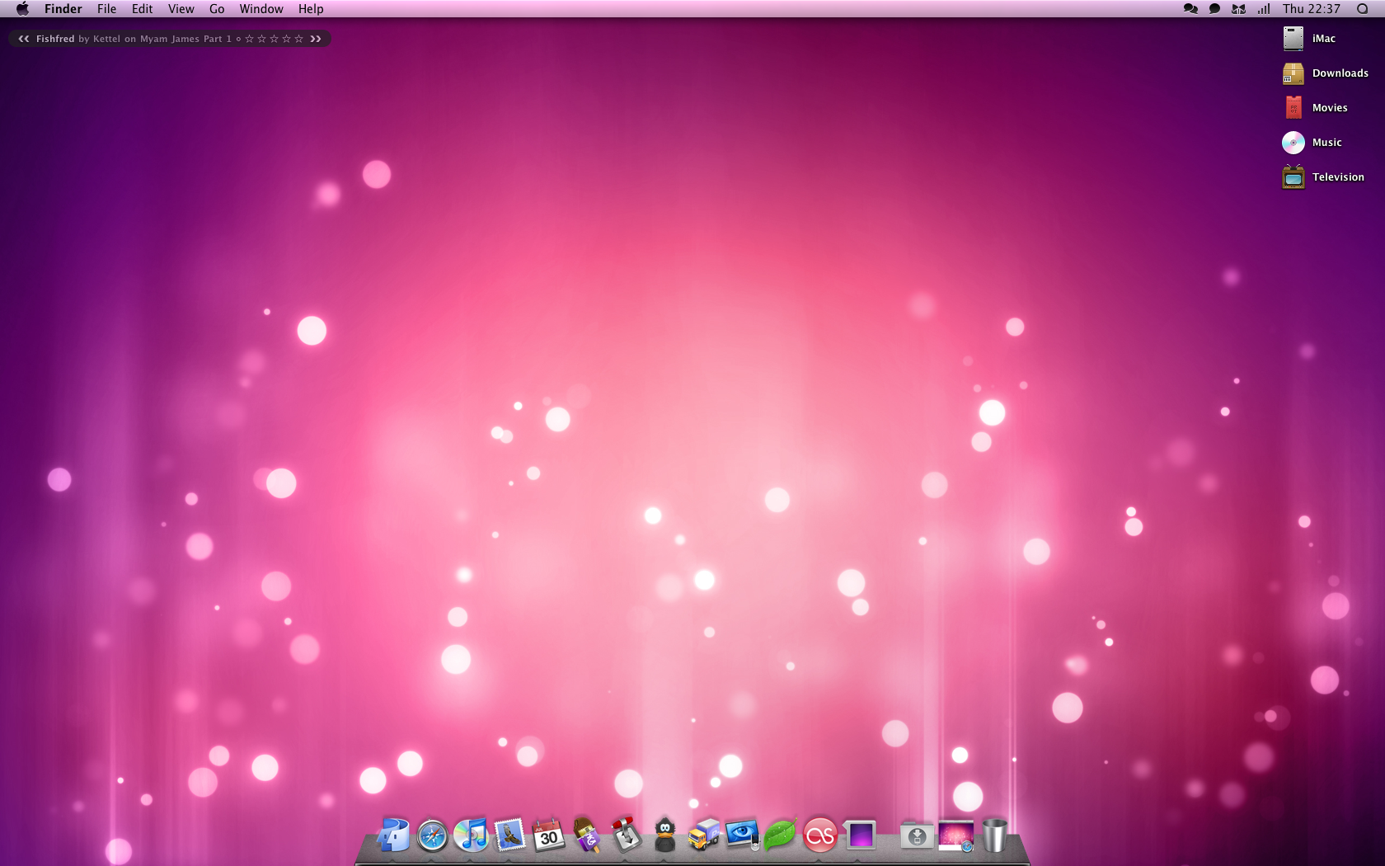Go to previous track in song widget
Image resolution: width=1385 pixels, height=866 pixels.
tap(24, 39)
